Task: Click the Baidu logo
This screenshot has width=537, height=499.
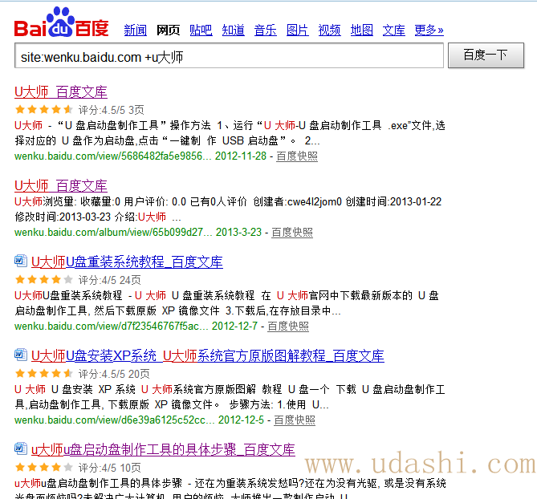Action: coord(61,22)
